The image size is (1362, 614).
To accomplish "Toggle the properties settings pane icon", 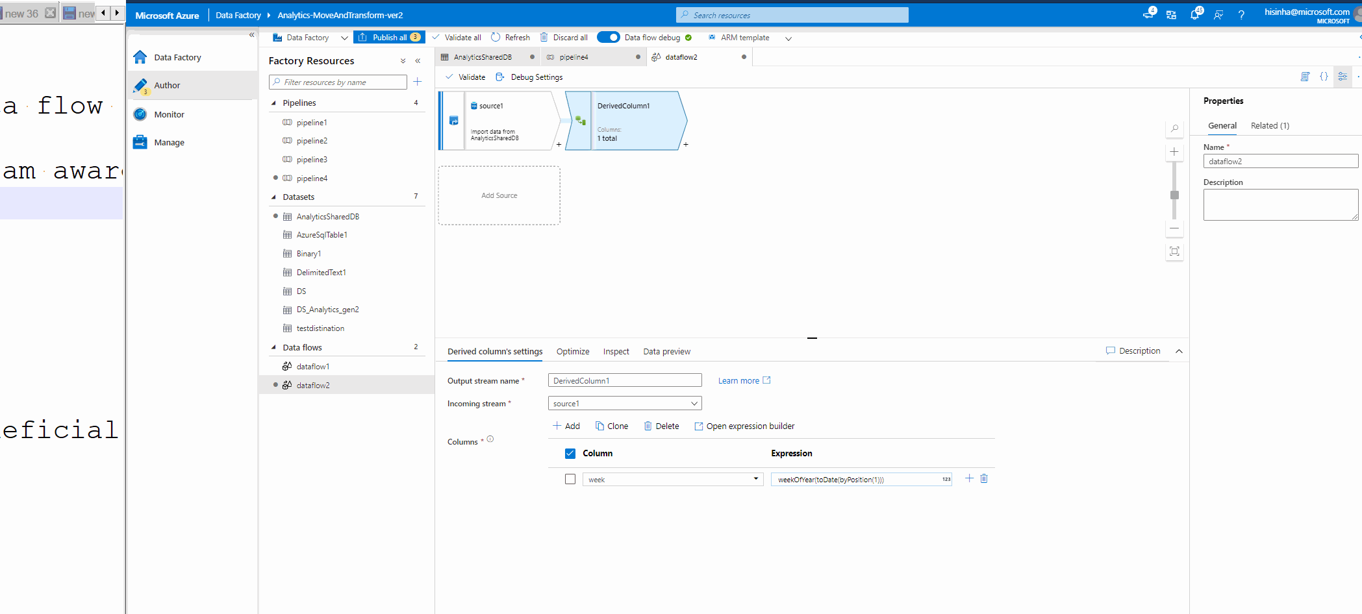I will coord(1343,77).
